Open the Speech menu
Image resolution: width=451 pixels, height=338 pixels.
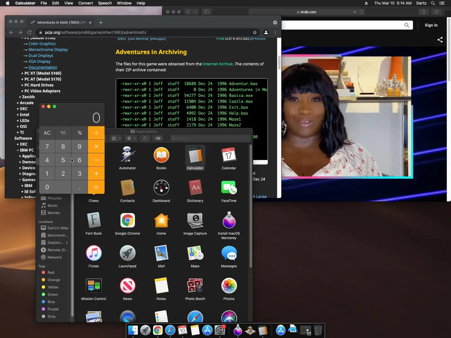click(x=105, y=3)
